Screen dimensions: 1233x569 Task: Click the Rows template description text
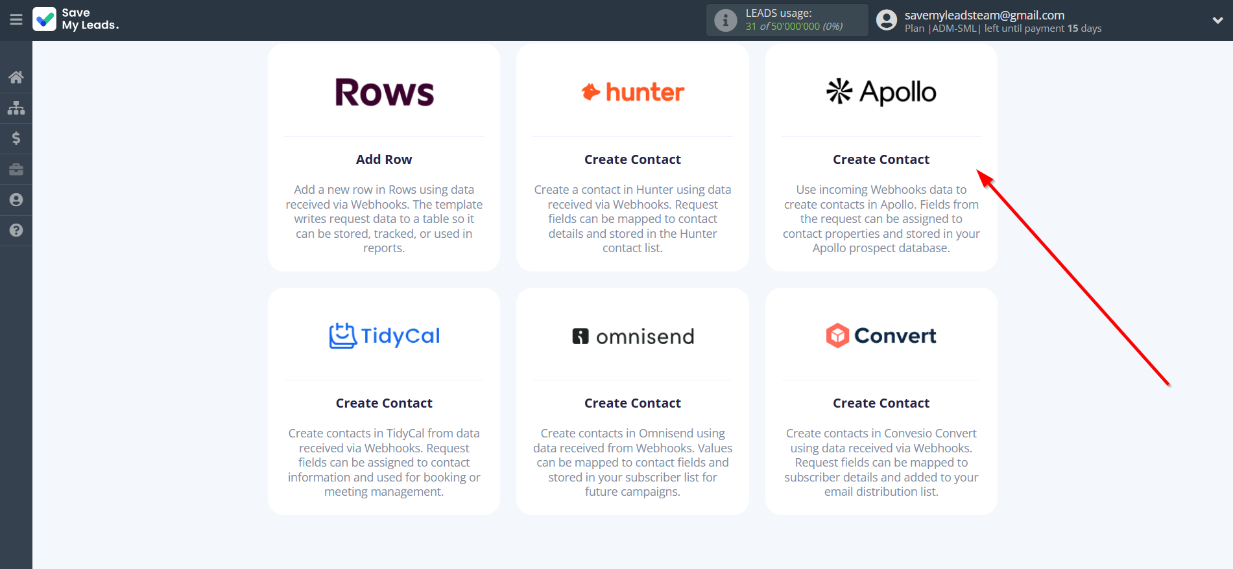click(x=384, y=219)
